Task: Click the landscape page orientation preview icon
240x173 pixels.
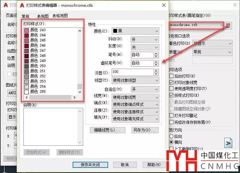Action: coord(228,143)
